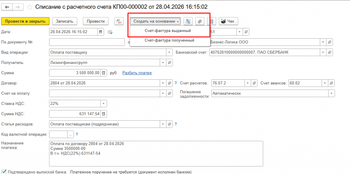
Task: Go back with the left arrow button
Action: (7, 7)
